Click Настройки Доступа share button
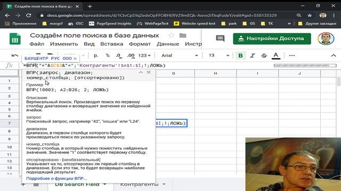Image resolution: width=341 pixels, height=191 pixels. 272,39
